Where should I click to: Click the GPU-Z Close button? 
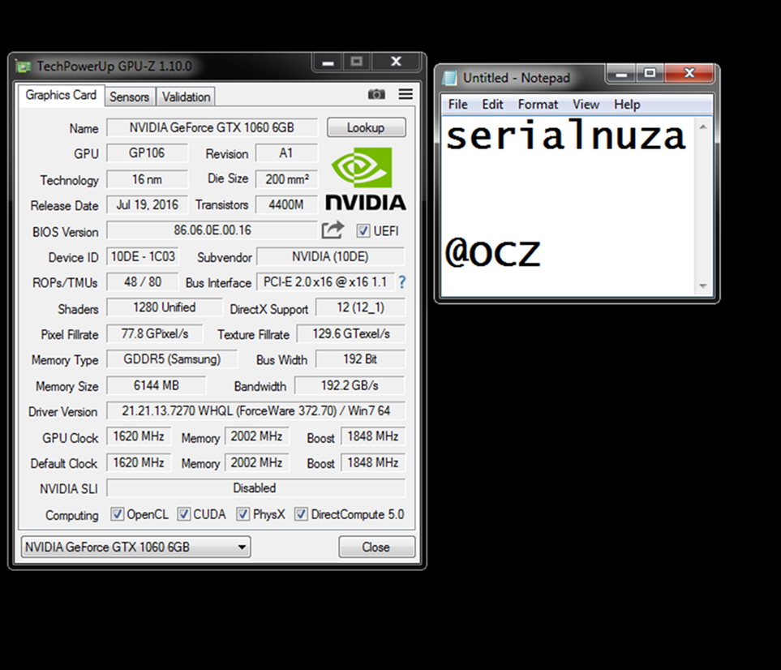[376, 547]
